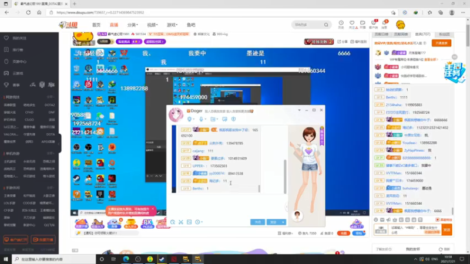Click the yellow user avatar in header
Screen dimensions: 470x264
401,25
